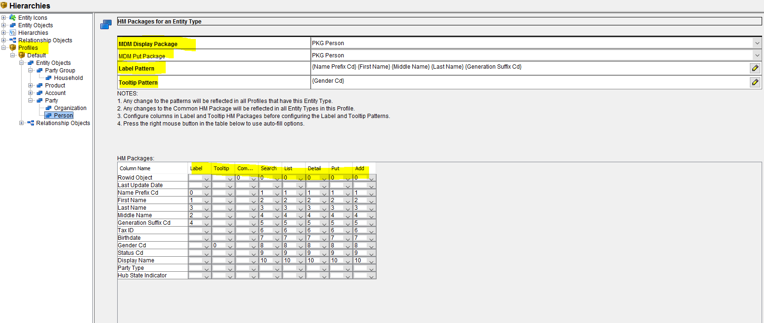764x323 pixels.
Task: Click the Party Group entity icon
Action: coord(40,71)
